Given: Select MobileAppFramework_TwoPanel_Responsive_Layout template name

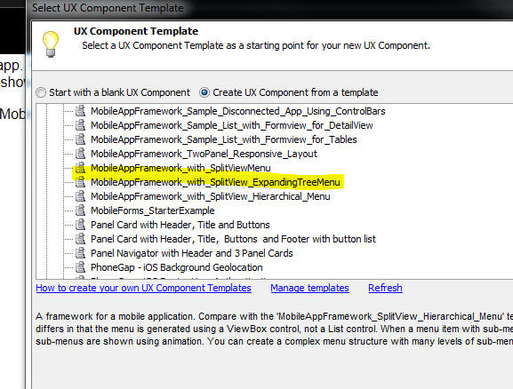Looking at the screenshot, I should [204, 154].
